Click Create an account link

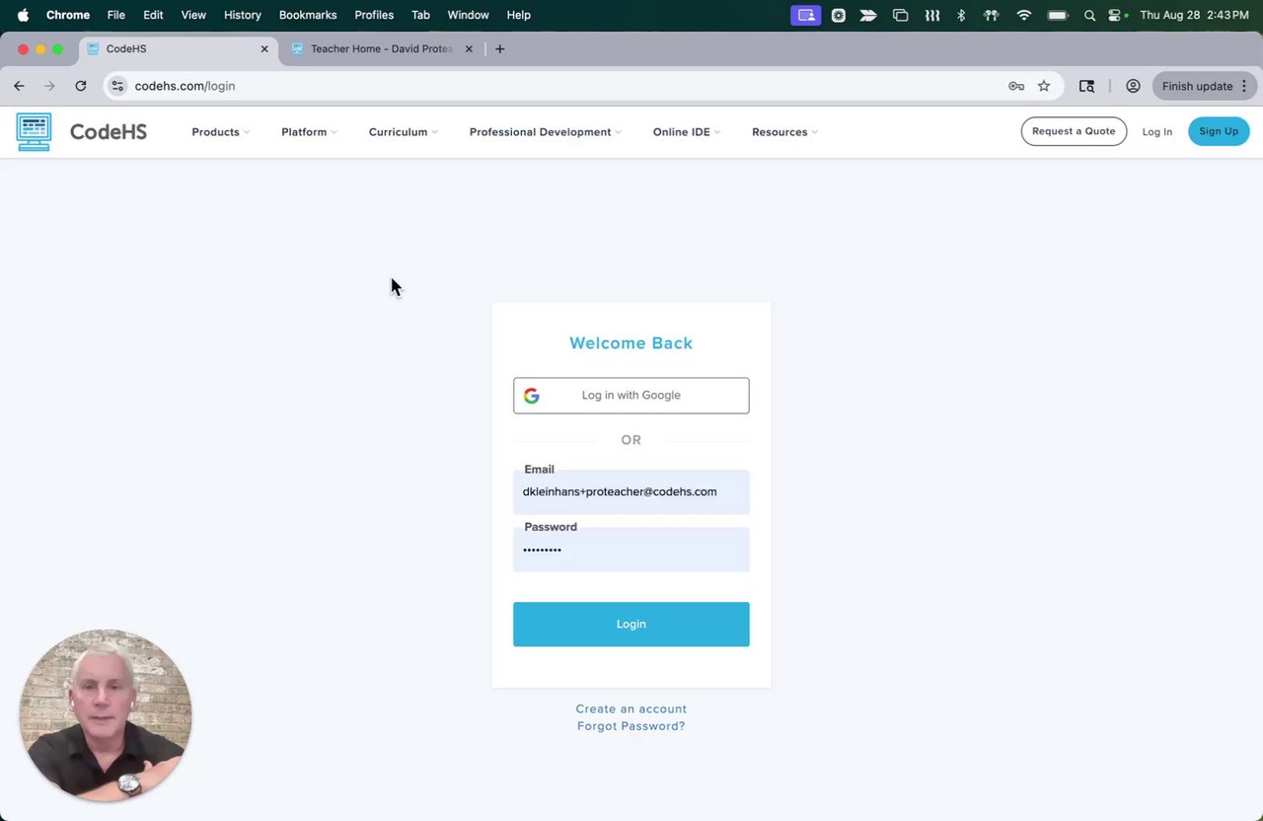[631, 709]
